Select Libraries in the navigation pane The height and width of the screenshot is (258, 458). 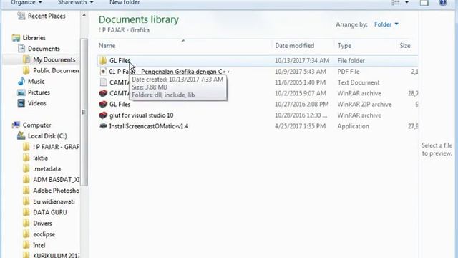34,38
